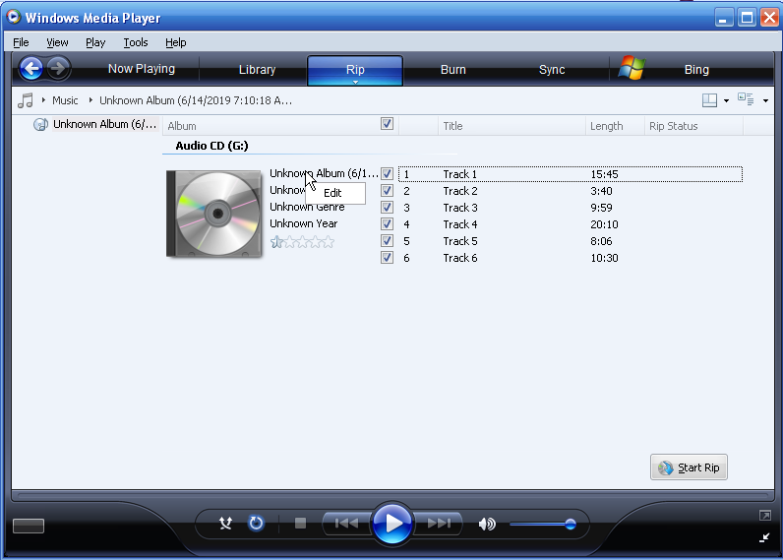Click Unknown Album in the breadcrumb path
This screenshot has height=560, width=783.
(195, 100)
